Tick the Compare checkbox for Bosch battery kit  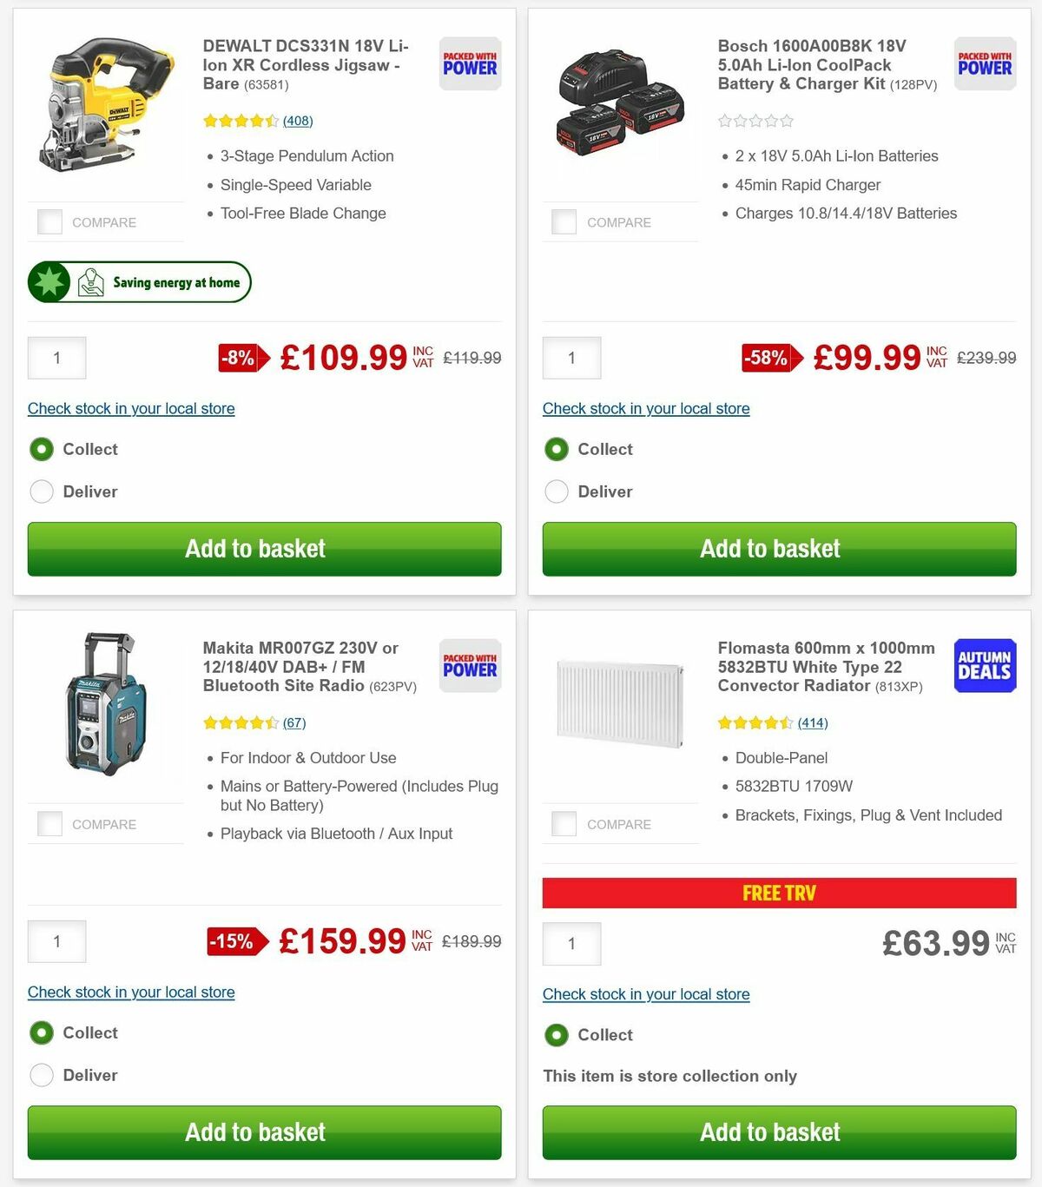pyautogui.click(x=564, y=221)
